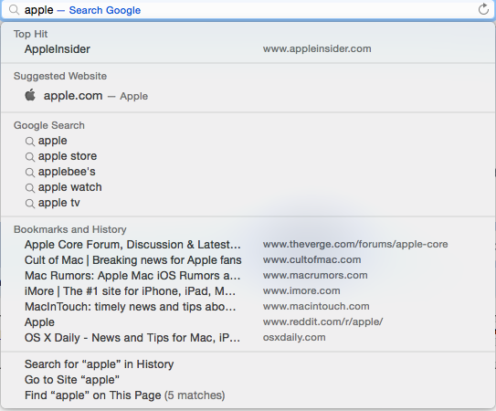Select the 'apple watch' suggestion
Viewport: 496px width, 411px height.
click(248, 187)
